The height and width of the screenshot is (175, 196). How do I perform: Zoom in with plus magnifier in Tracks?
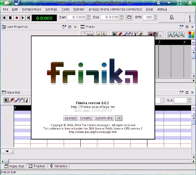(176, 35)
